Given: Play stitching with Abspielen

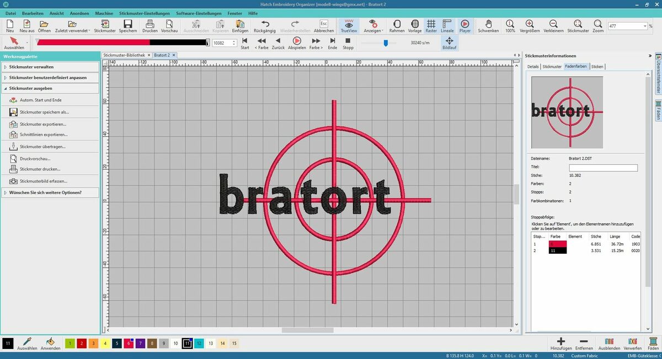Looking at the screenshot, I should [297, 44].
